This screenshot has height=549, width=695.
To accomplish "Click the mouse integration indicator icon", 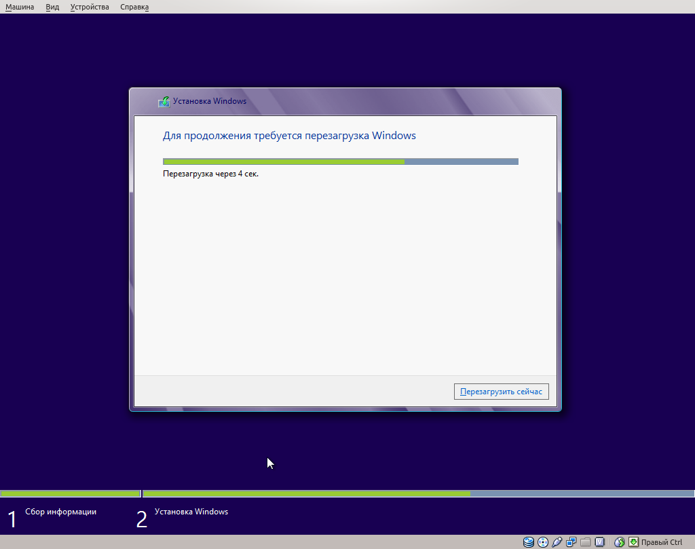I will (620, 542).
